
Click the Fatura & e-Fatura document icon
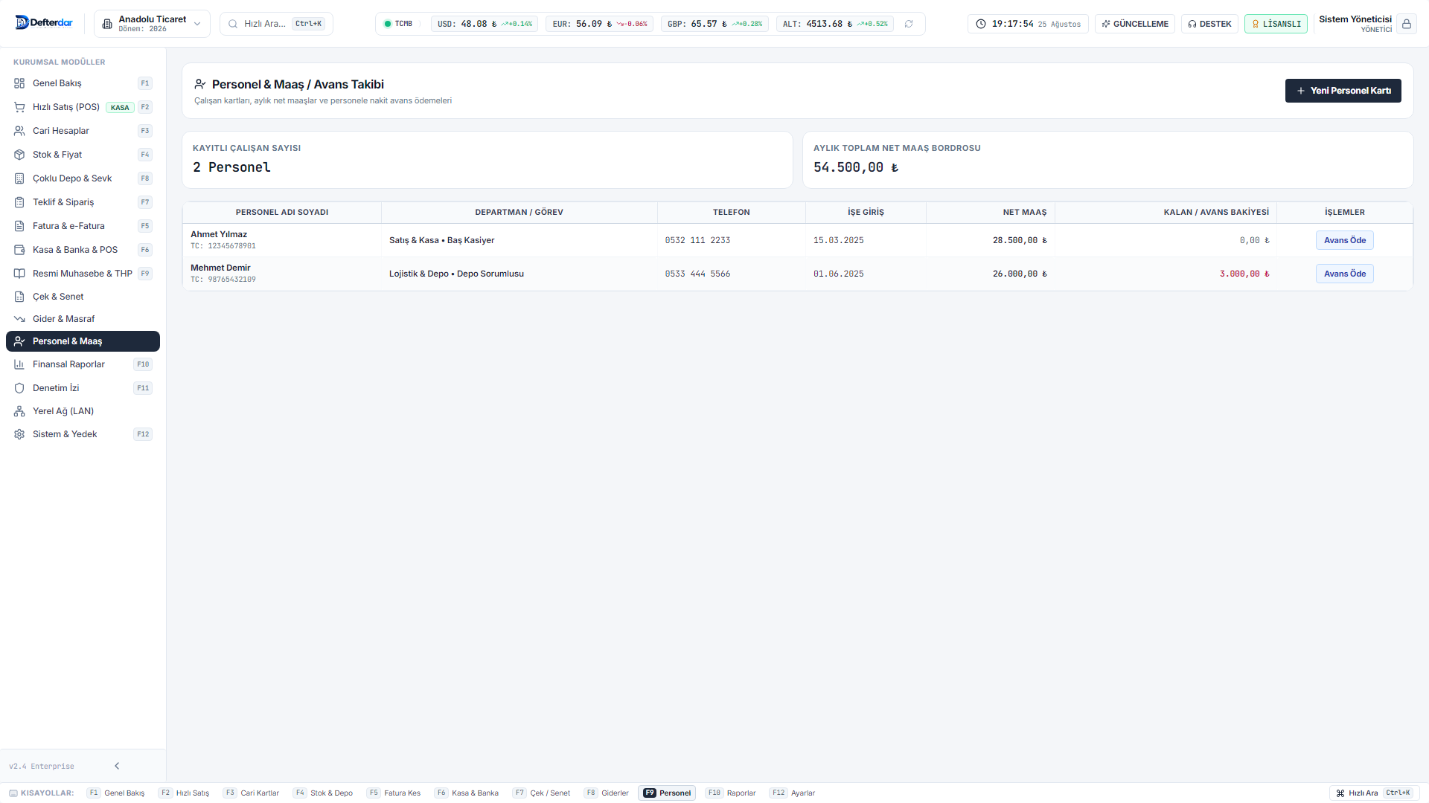pyautogui.click(x=19, y=226)
